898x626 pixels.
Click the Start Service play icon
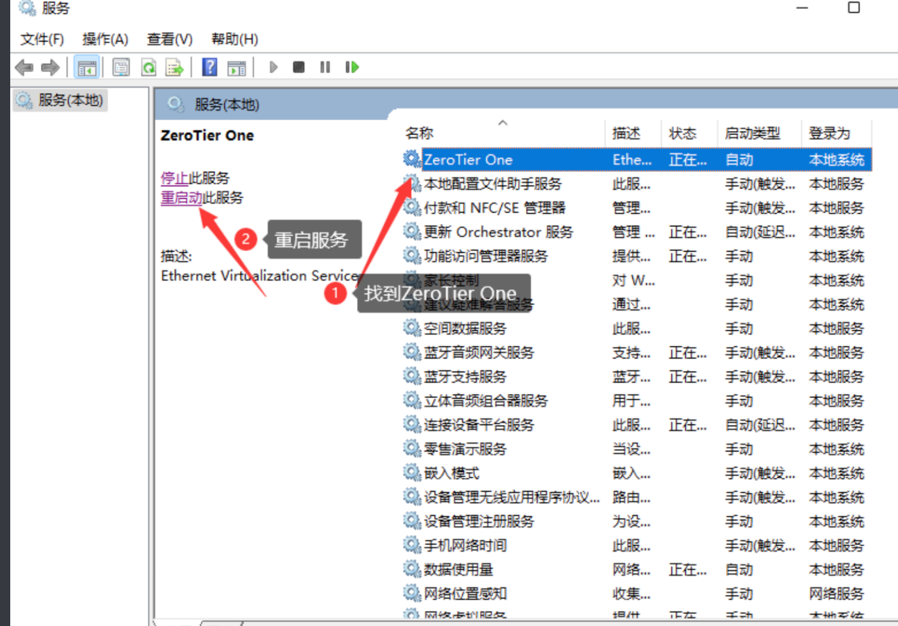[x=273, y=67]
